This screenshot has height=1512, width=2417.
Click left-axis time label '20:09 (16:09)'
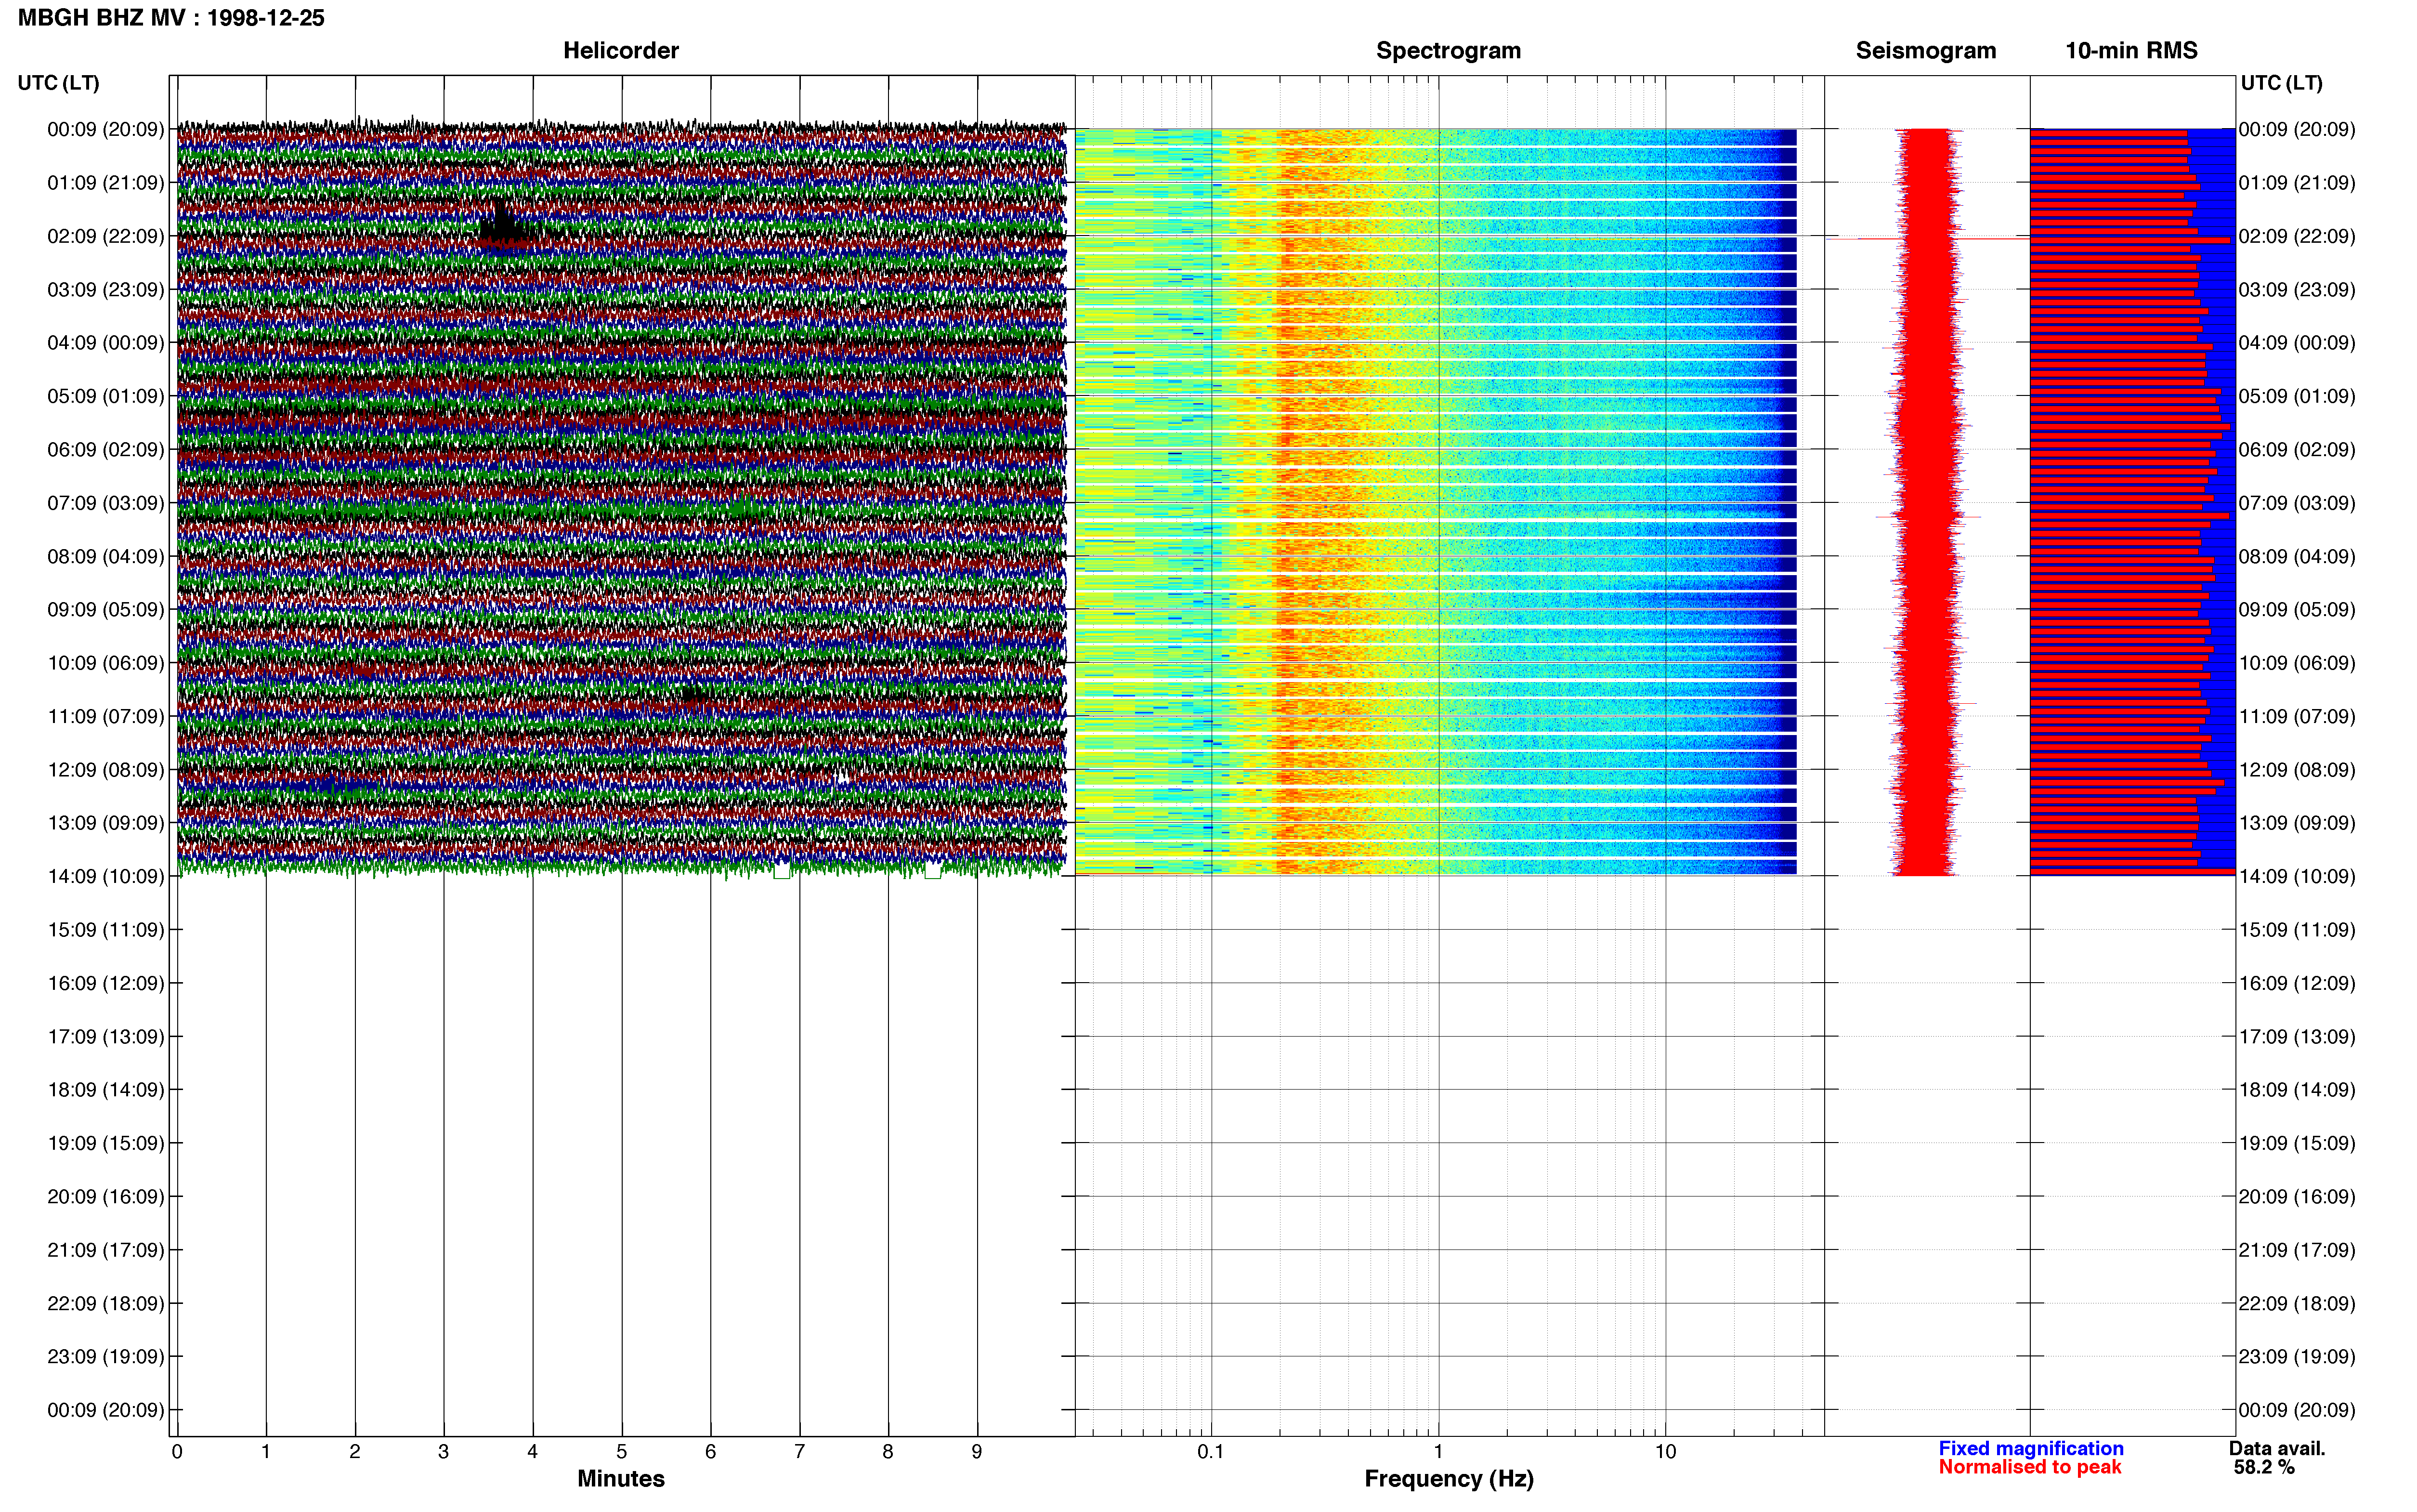[x=106, y=1197]
